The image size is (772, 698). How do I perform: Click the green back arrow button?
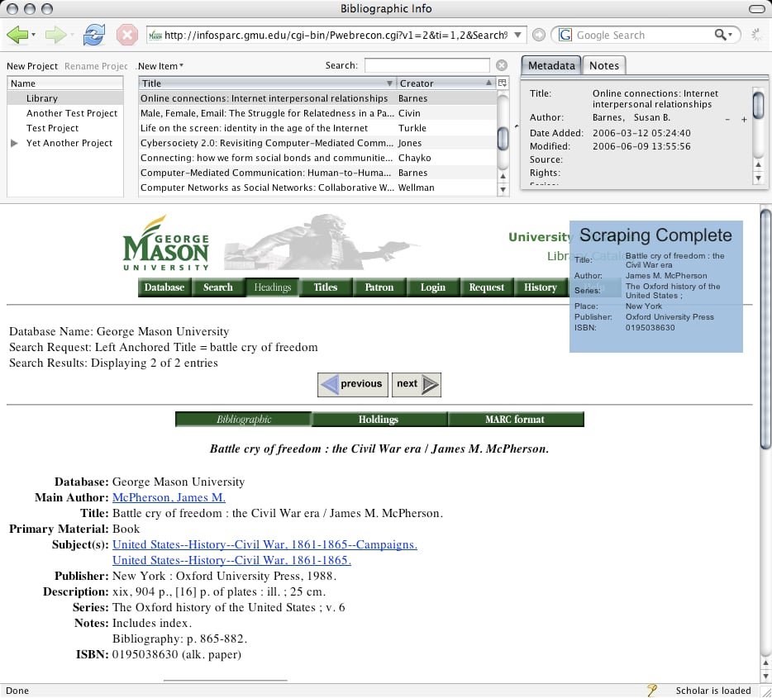click(x=17, y=35)
